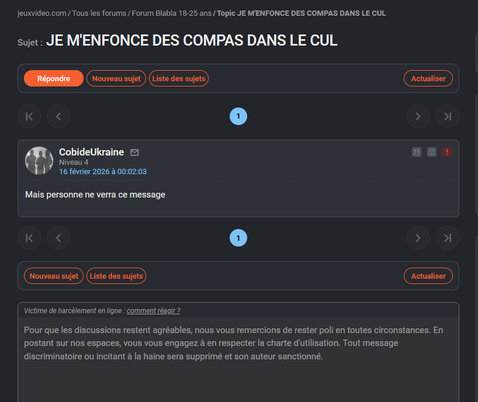The image size is (478, 402).
Task: Open private message envelope next to CobideUkraine
Action: pos(134,153)
